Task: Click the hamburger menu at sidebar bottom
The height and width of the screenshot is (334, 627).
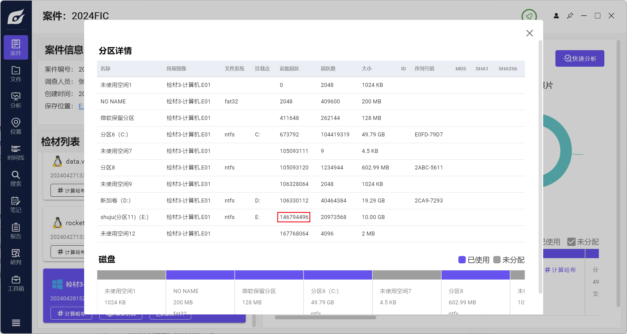Action: pyautogui.click(x=16, y=323)
